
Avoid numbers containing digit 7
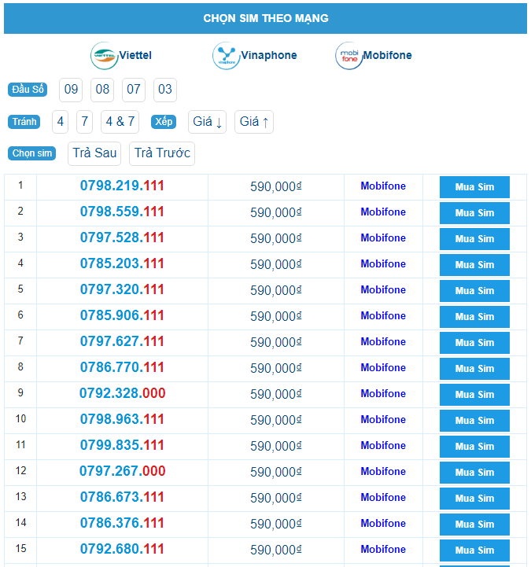(84, 122)
